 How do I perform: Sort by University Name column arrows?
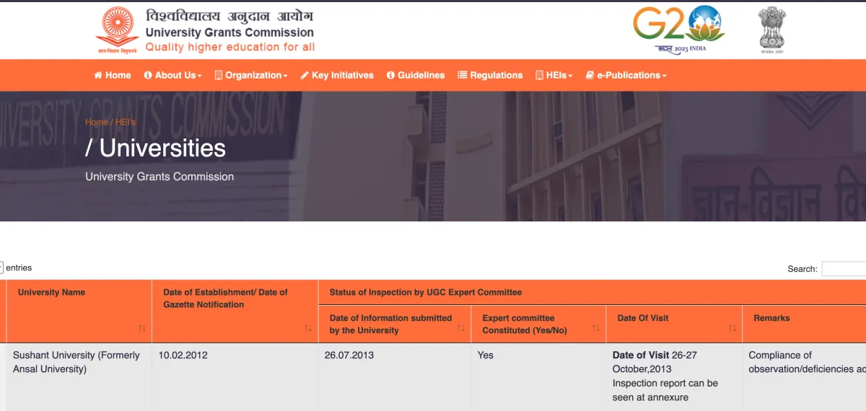coord(142,329)
